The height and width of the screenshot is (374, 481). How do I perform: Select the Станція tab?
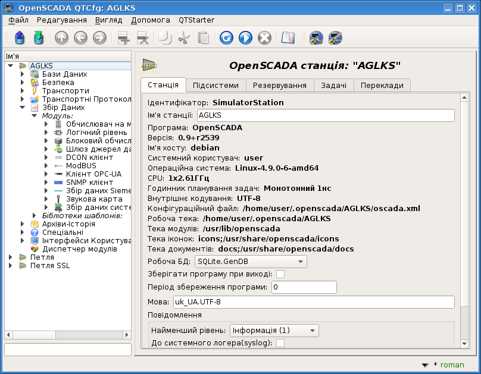163,85
